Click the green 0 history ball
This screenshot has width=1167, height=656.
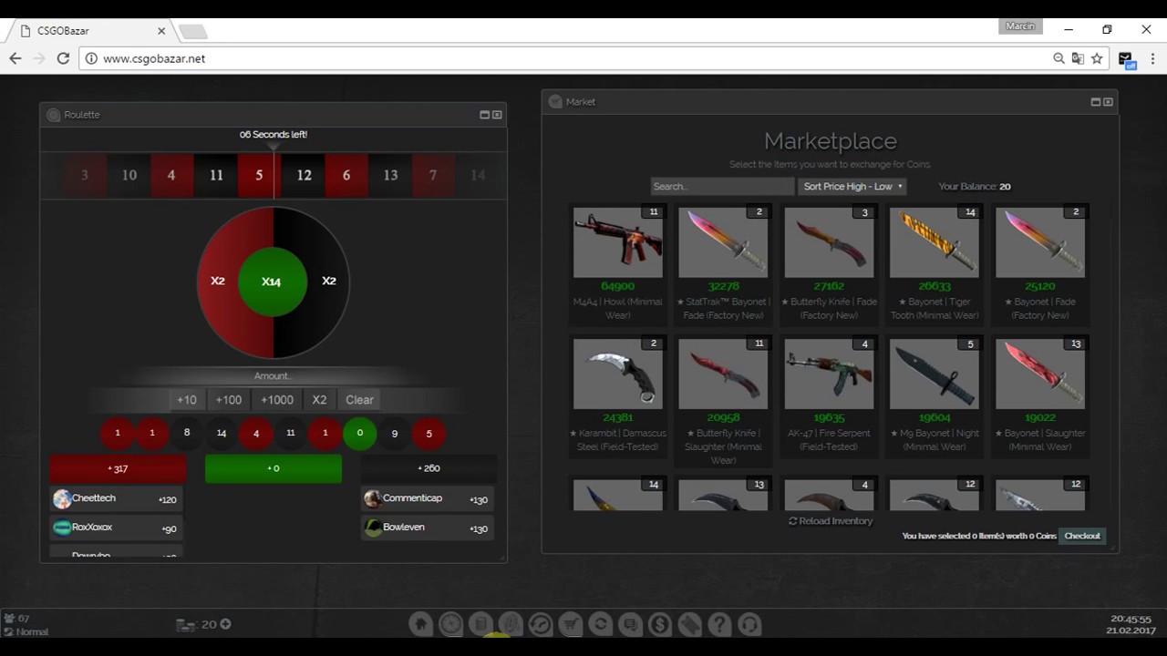click(x=360, y=434)
